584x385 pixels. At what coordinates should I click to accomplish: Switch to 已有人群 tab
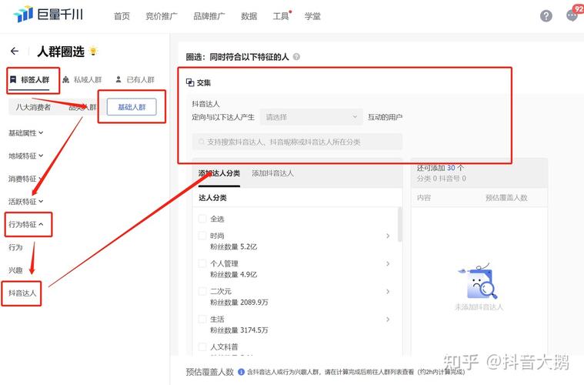point(135,80)
